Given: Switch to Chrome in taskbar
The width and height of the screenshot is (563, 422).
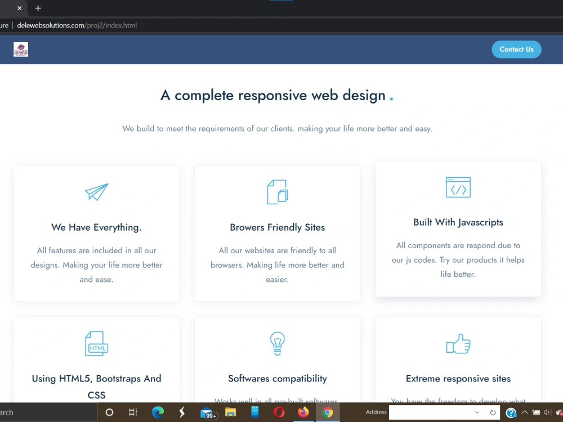Looking at the screenshot, I should tap(328, 412).
